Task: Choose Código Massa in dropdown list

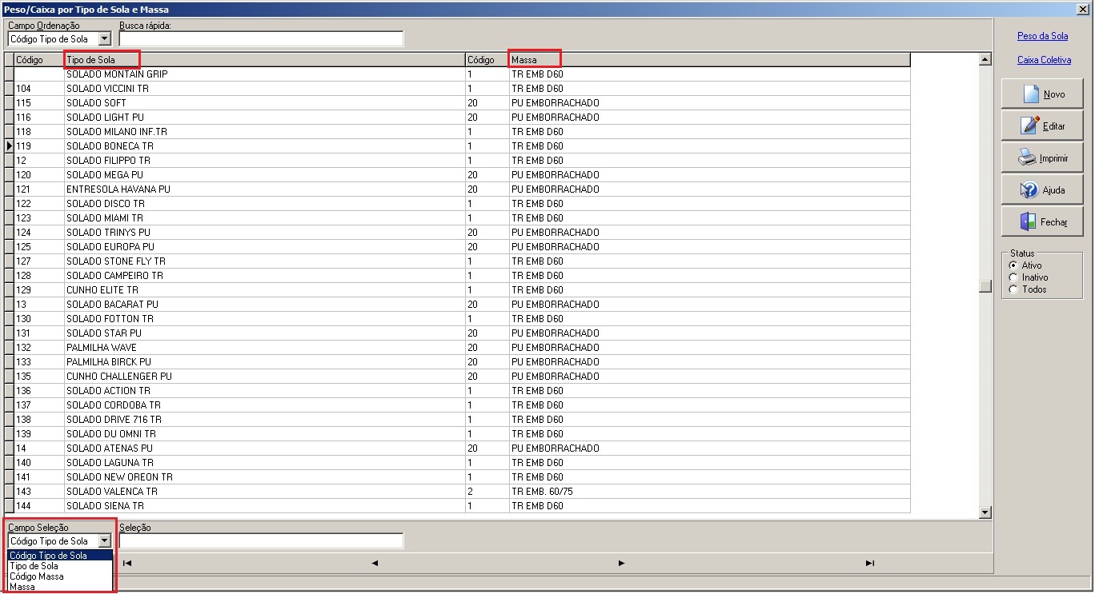Action: 60,576
